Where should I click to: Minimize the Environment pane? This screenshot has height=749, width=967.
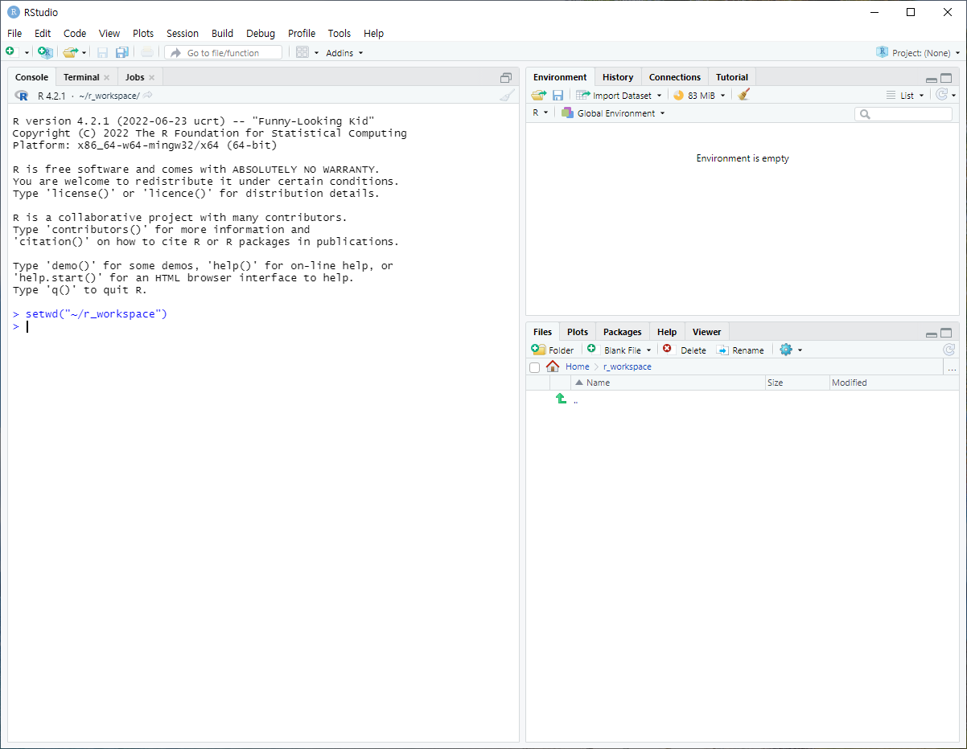click(x=932, y=80)
